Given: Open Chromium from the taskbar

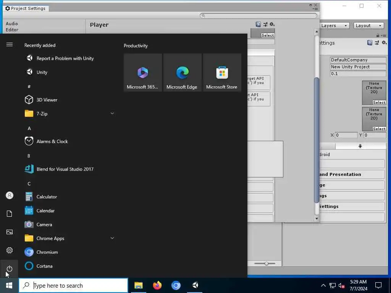Looking at the screenshot, I should (x=176, y=285).
